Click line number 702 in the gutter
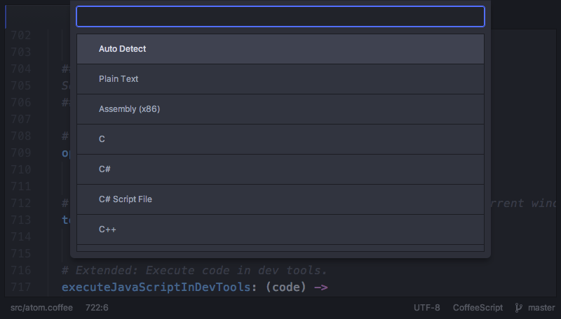Image resolution: width=561 pixels, height=319 pixels. (x=22, y=35)
